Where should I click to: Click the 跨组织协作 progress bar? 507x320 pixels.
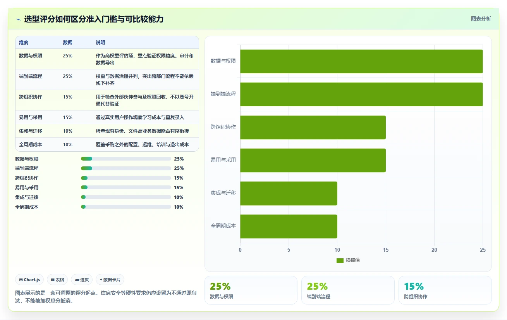point(126,178)
